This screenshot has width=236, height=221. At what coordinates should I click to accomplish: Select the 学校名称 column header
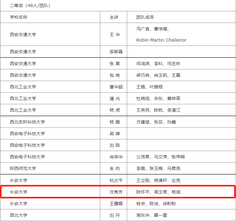click(x=18, y=17)
